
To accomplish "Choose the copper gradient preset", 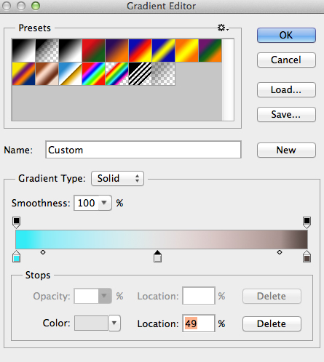I will (47, 73).
